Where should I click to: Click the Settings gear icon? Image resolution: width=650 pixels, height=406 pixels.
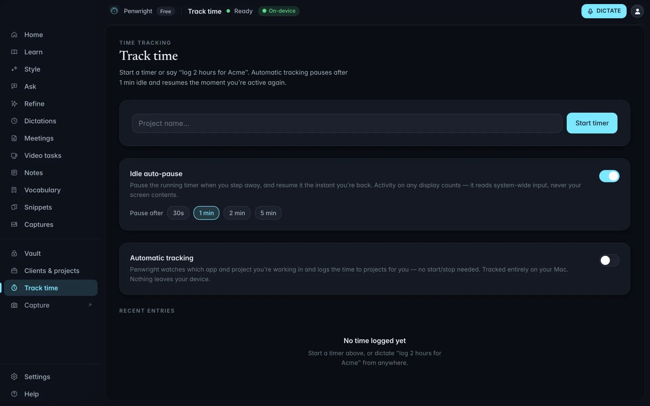tap(14, 377)
